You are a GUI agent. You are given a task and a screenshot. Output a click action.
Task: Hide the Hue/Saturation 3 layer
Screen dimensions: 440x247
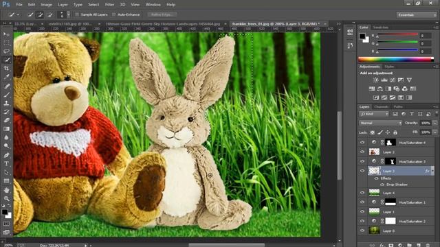pyautogui.click(x=362, y=162)
